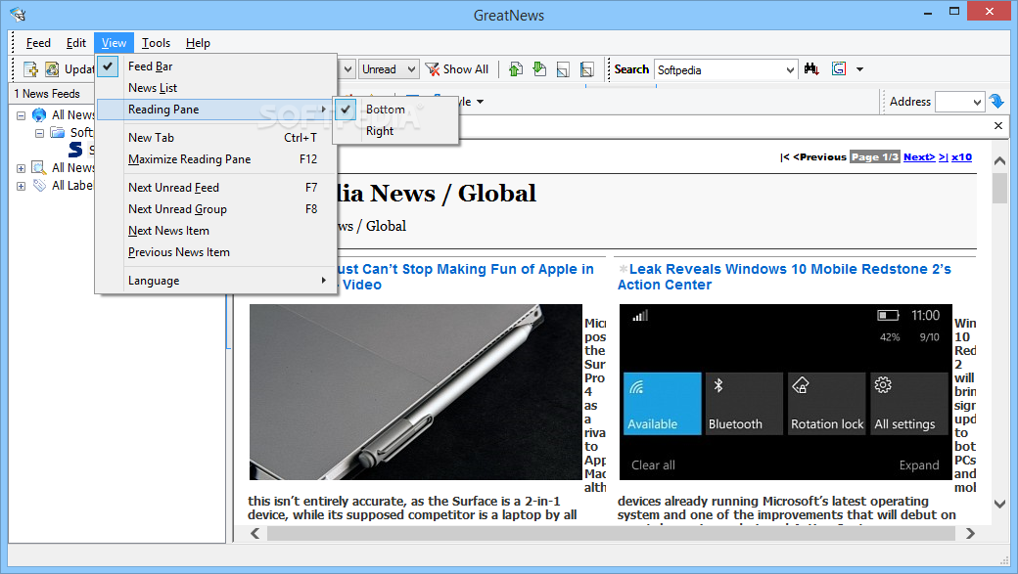Click the magnifier News Watch icon in feed tree
This screenshot has height=574, width=1018.
39,168
